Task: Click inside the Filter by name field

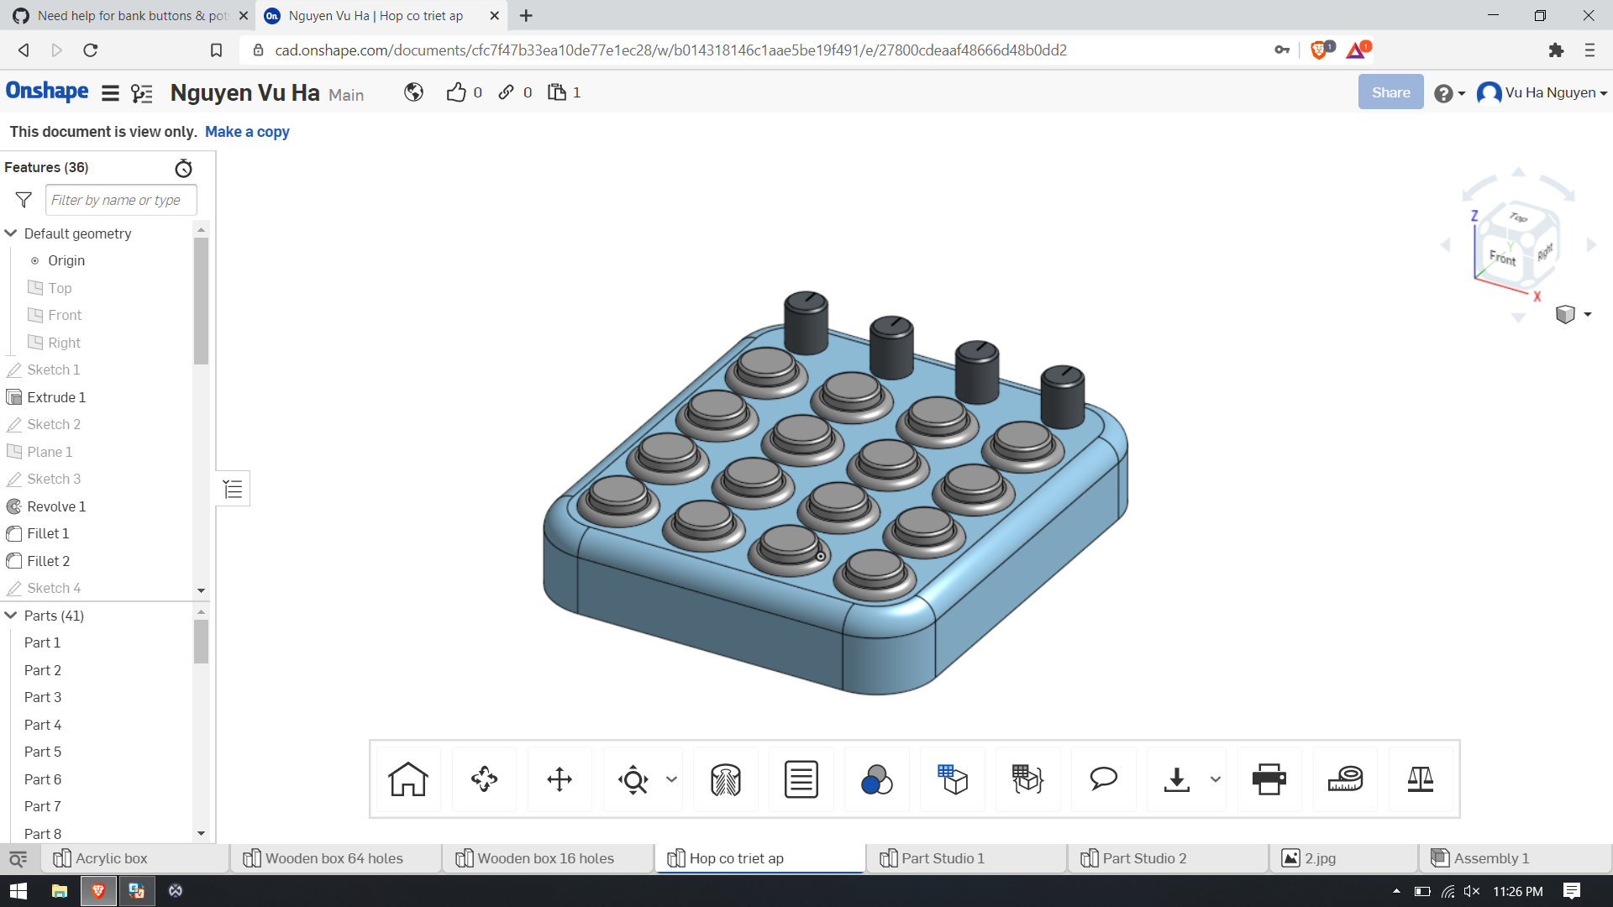Action: point(120,200)
